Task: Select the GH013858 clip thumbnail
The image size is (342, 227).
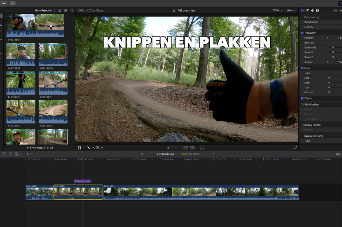Action: coord(21,54)
